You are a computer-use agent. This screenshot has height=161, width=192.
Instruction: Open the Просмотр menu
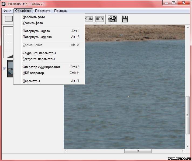[x=43, y=11]
